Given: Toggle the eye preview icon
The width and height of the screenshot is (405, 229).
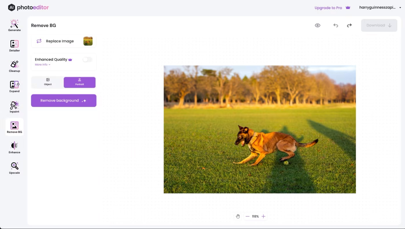Looking at the screenshot, I should [x=317, y=25].
